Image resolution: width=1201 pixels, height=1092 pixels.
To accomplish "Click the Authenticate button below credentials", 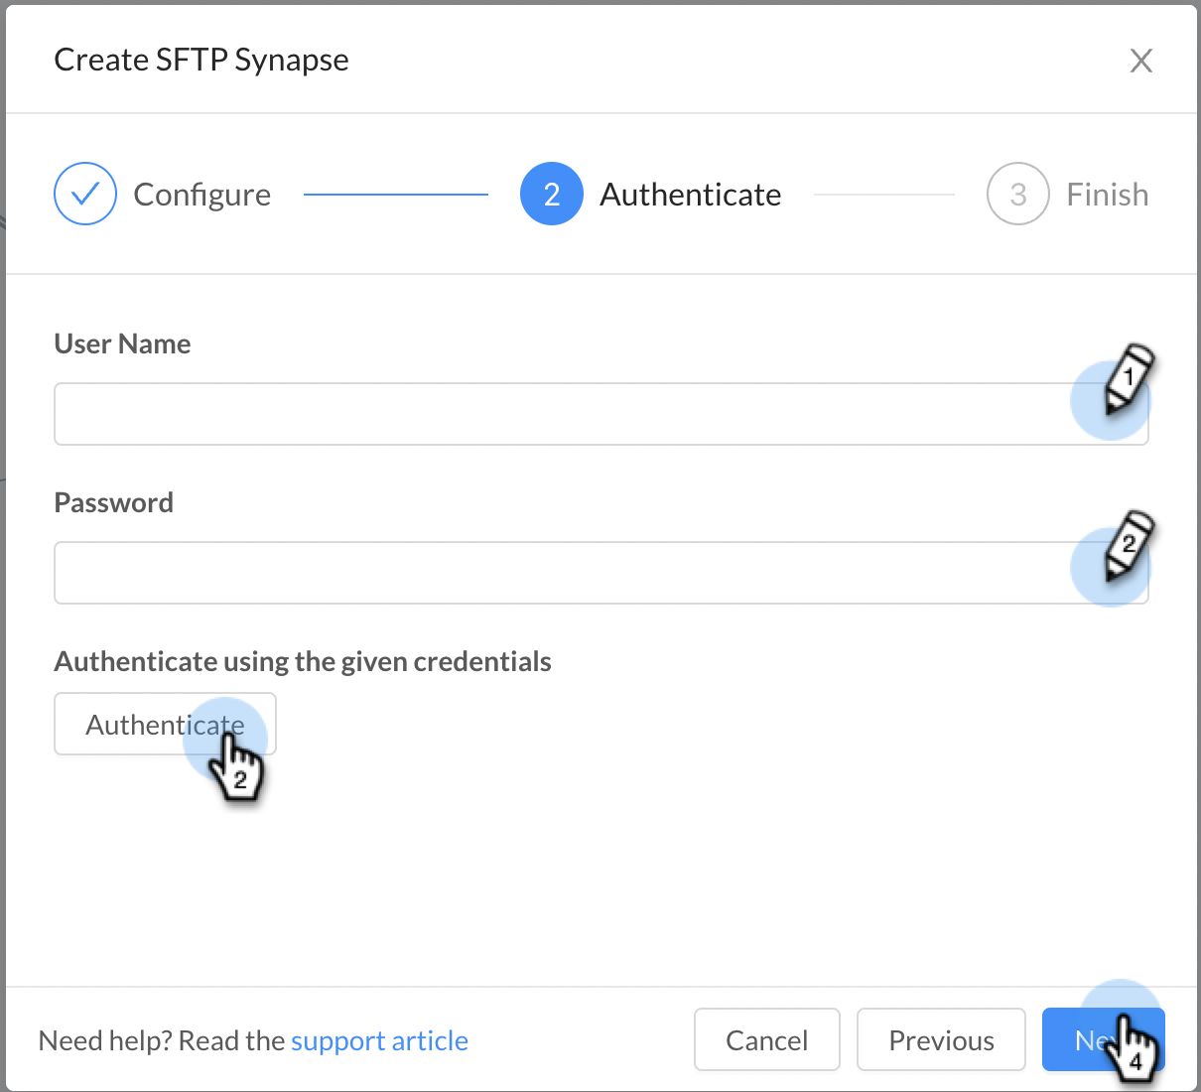I will [165, 724].
